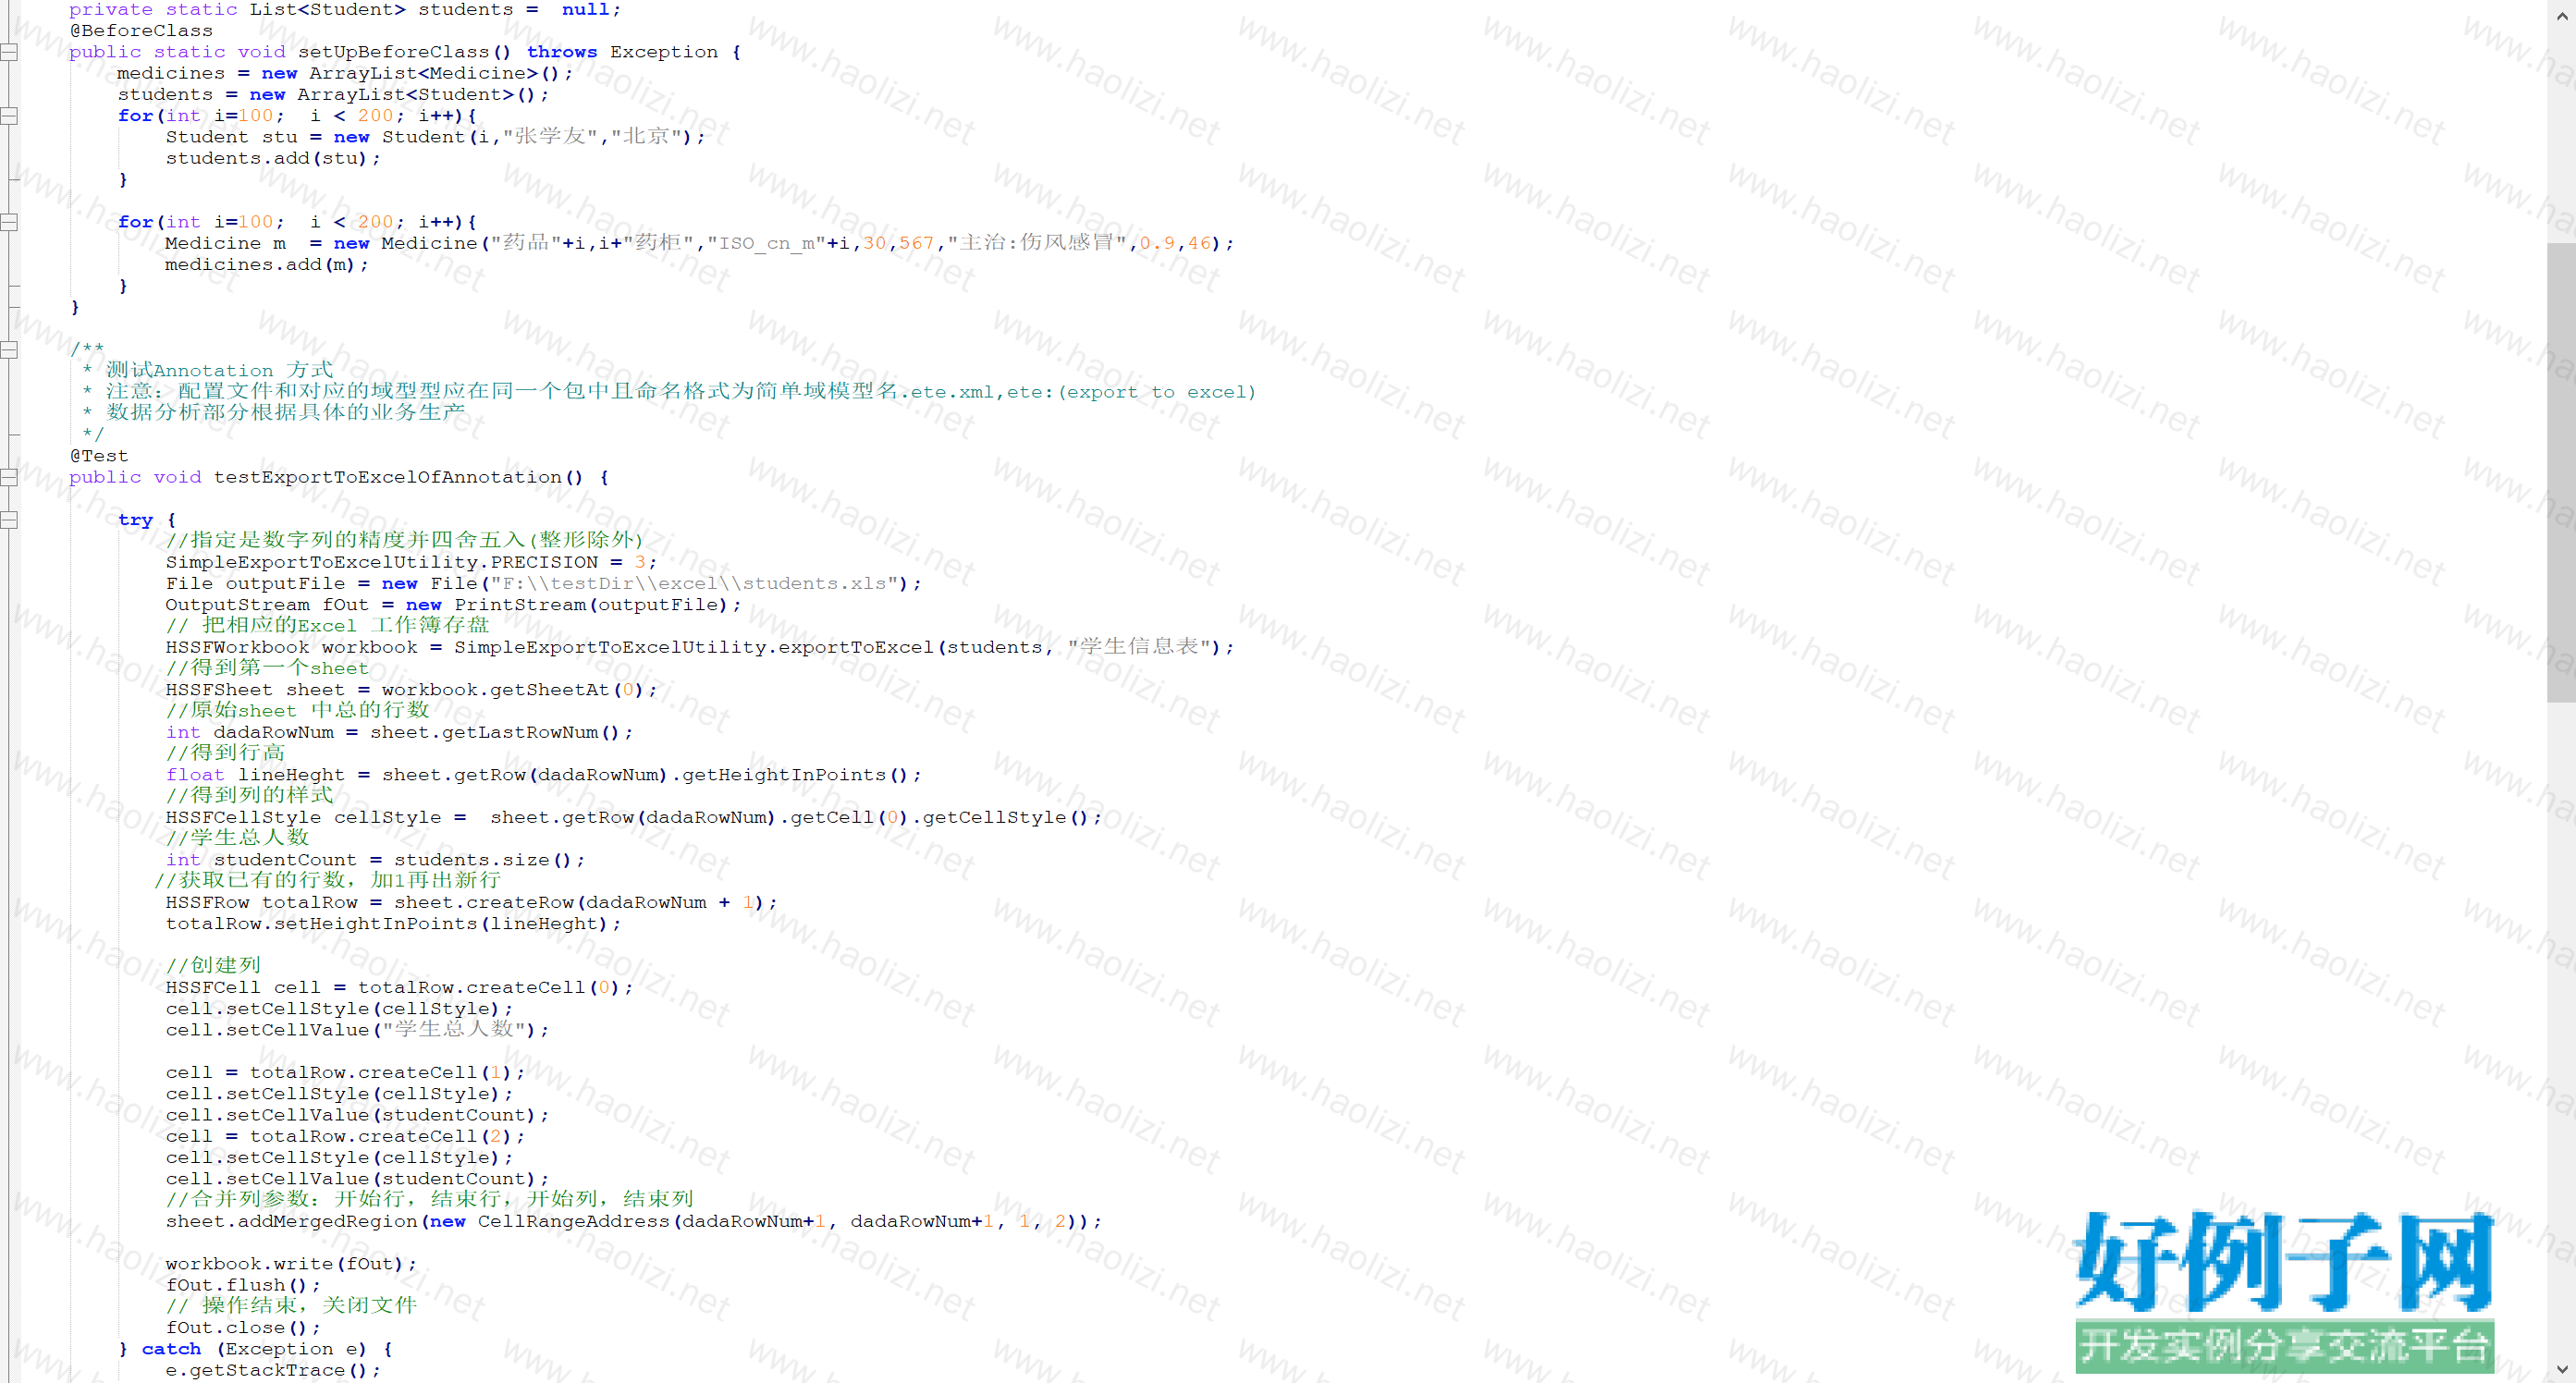The image size is (2576, 1383).
Task: Click the scrollbar down arrow
Action: pos(2561,1369)
